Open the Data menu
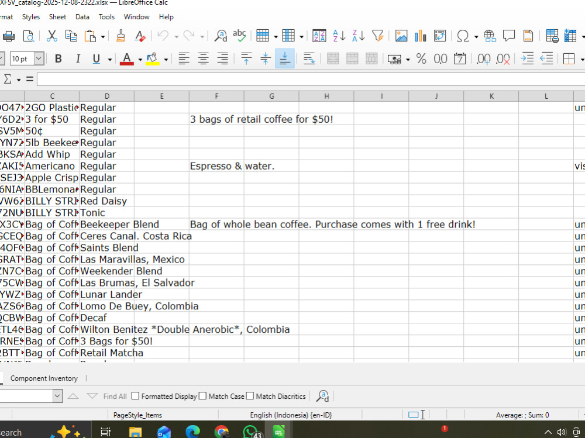Screen dimensions: 585x438 [82, 17]
